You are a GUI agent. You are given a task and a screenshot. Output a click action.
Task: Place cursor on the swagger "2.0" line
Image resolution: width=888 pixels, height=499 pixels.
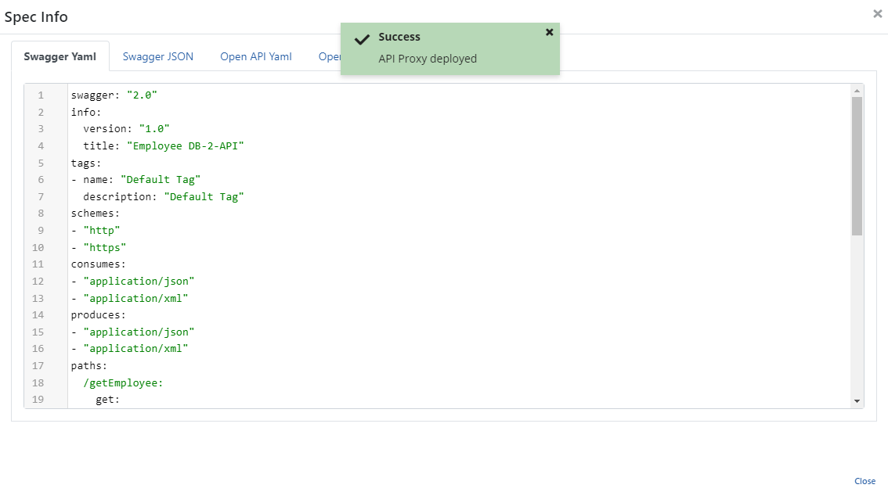click(x=114, y=95)
